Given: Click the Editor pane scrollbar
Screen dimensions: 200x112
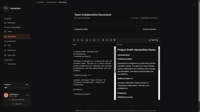Looking at the screenshot, I should click(x=115, y=61).
